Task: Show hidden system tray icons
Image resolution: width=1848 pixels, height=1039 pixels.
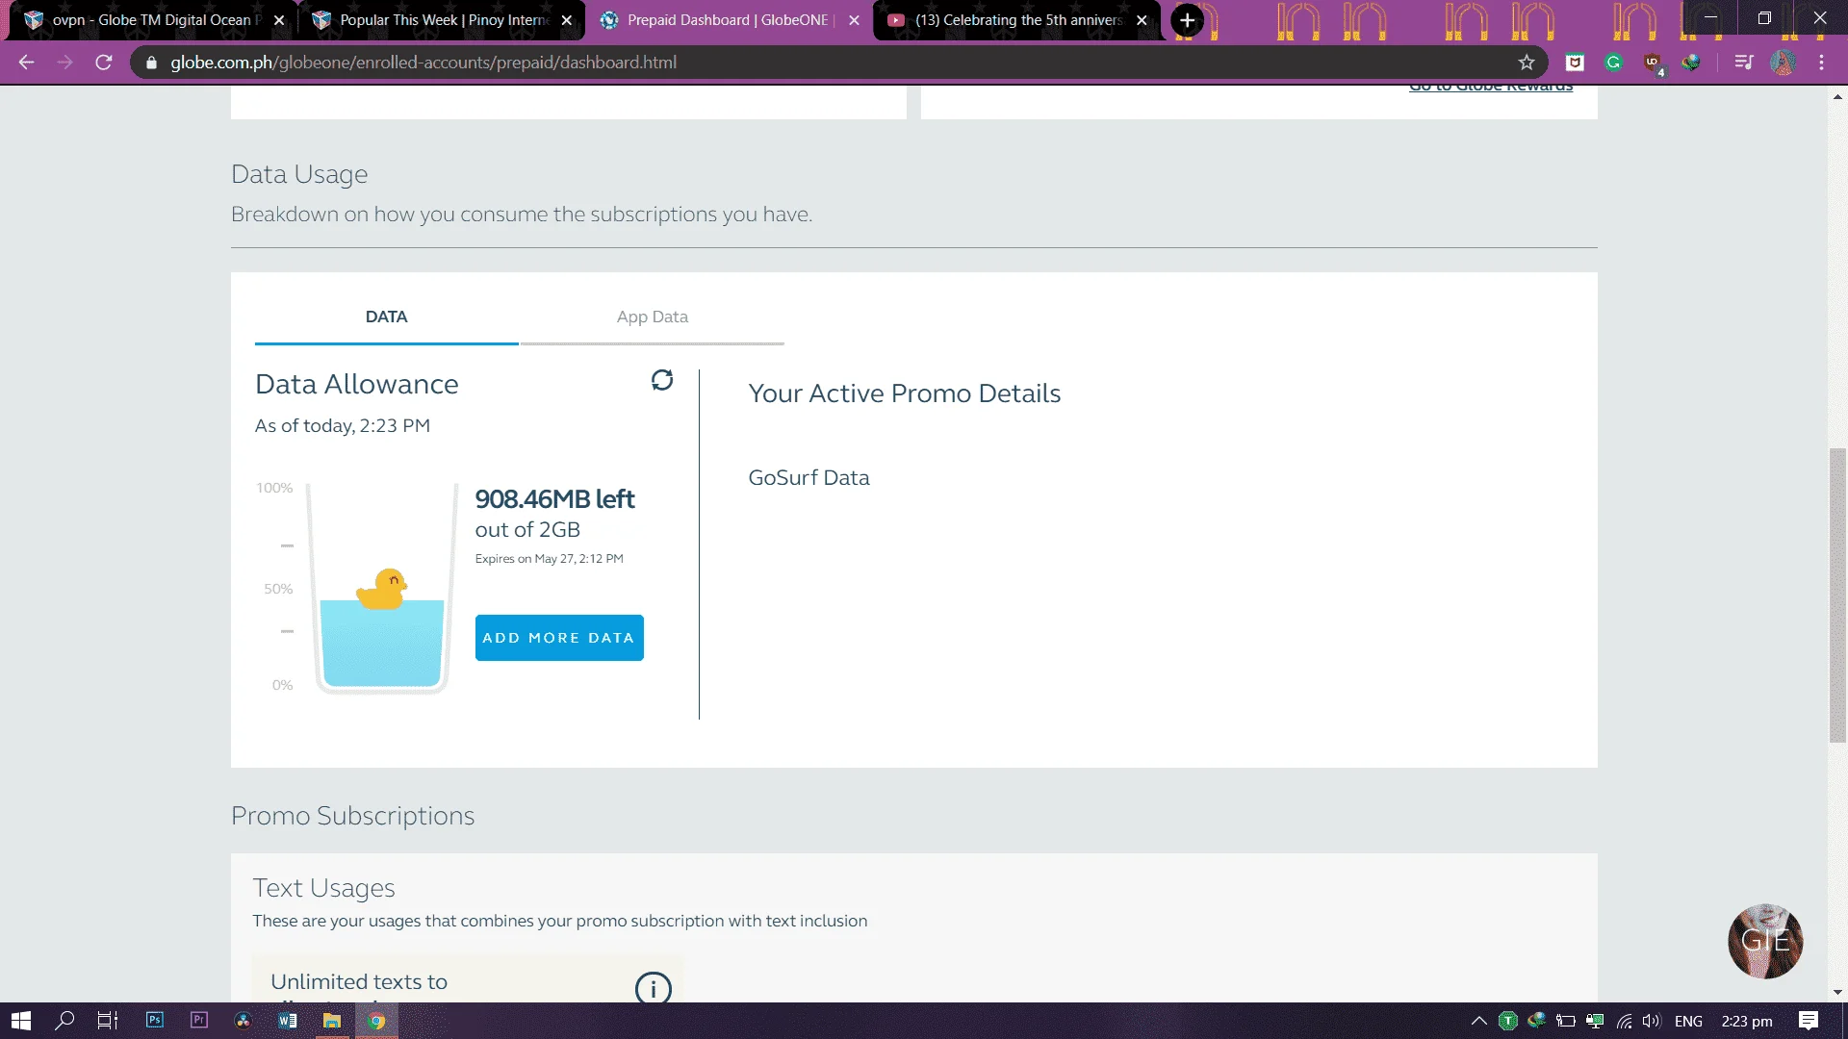Action: (1479, 1021)
